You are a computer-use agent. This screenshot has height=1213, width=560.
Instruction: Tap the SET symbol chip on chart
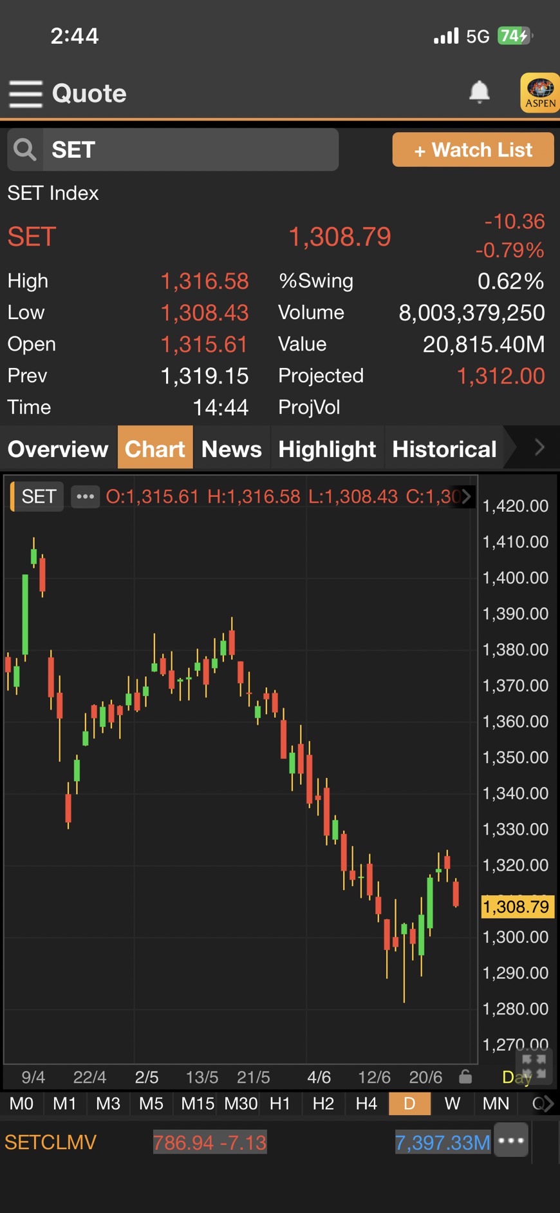37,496
